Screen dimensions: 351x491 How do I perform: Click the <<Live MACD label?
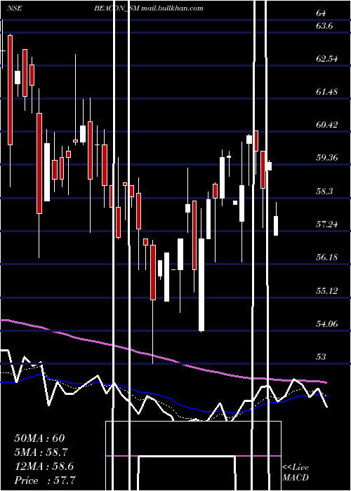click(x=296, y=472)
